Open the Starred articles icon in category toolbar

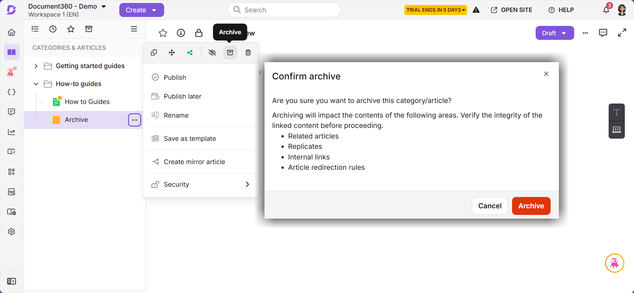[71, 29]
